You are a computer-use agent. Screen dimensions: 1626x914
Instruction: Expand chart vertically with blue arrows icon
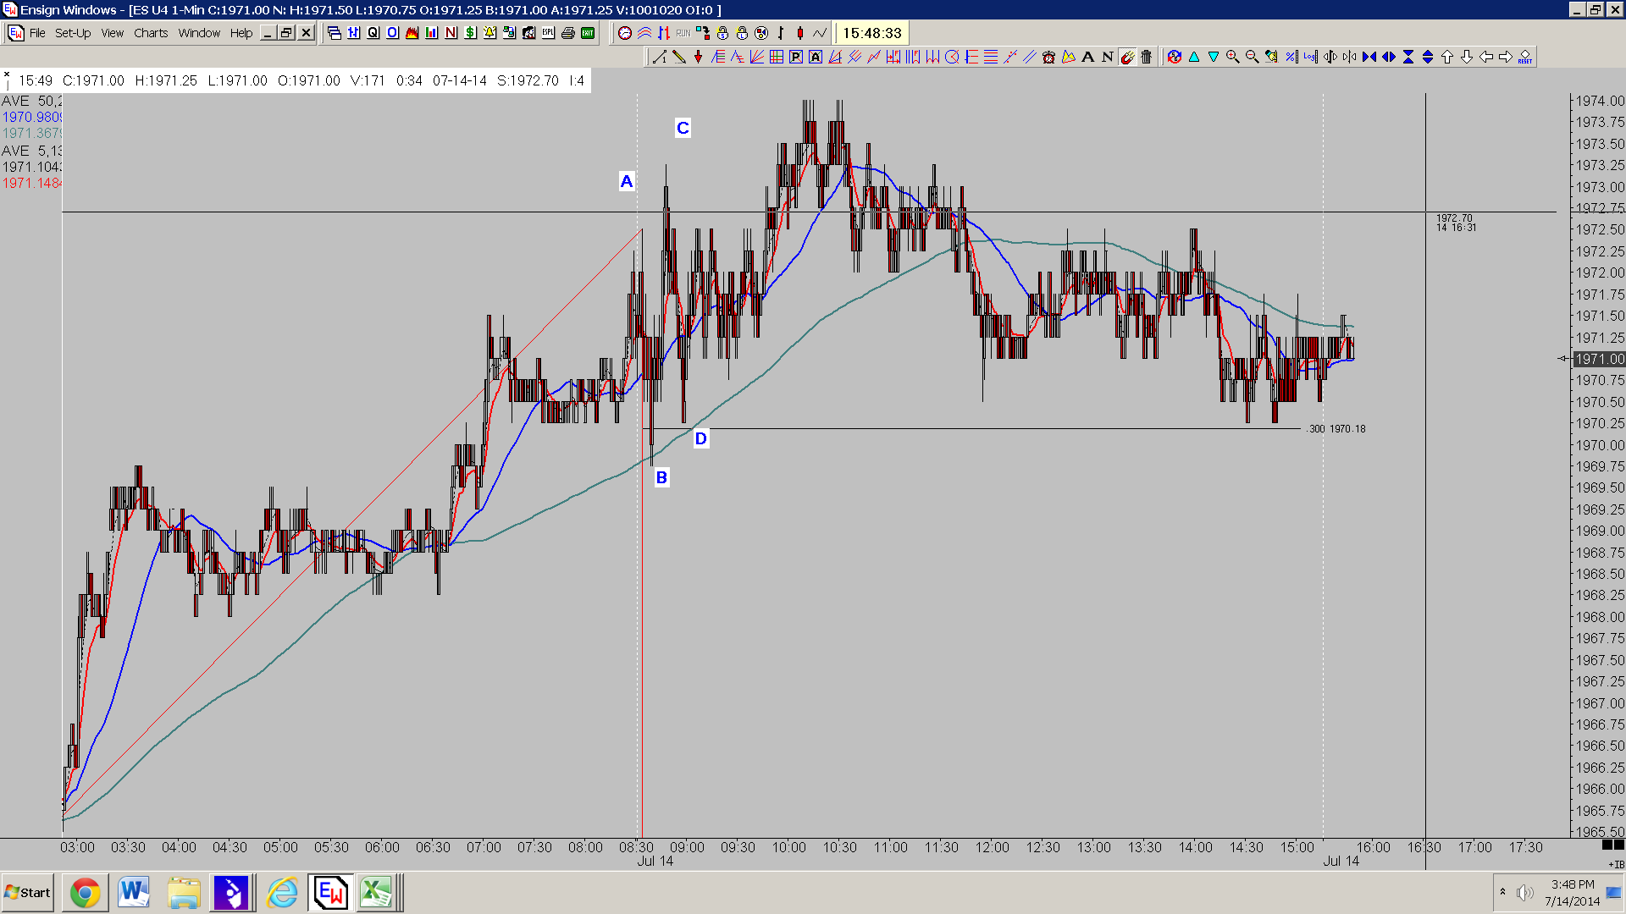click(x=1428, y=57)
